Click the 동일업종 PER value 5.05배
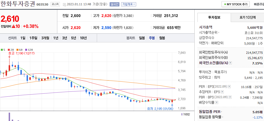The height and width of the screenshot is (121, 264). [x=258, y=112]
